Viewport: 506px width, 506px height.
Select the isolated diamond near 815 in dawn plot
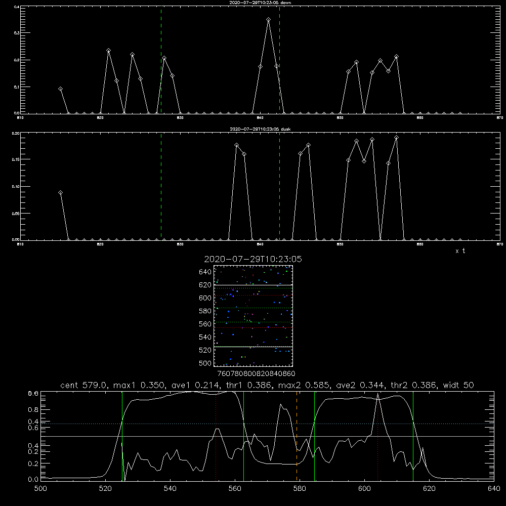pyautogui.click(x=60, y=89)
